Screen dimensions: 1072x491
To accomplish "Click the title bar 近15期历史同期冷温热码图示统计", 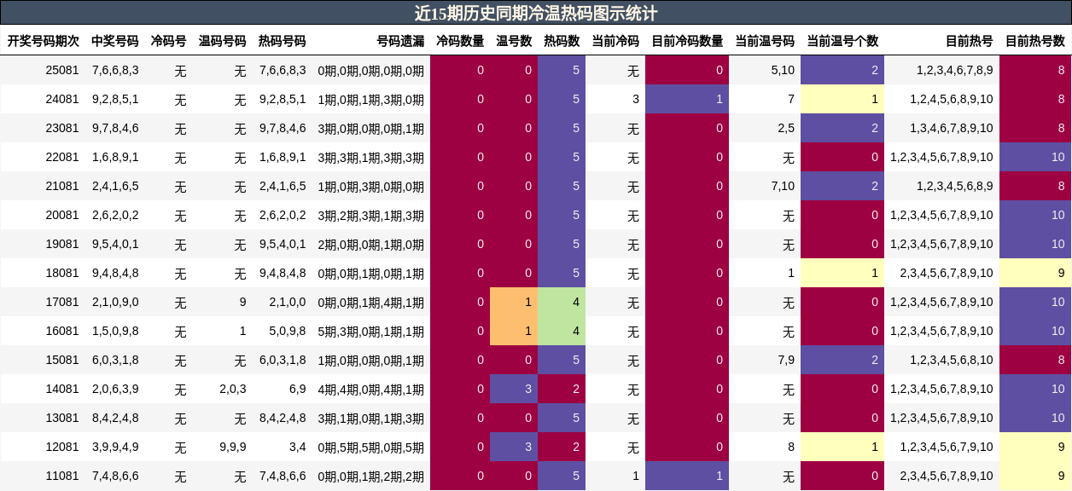I will point(536,12).
